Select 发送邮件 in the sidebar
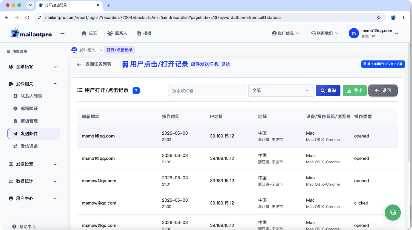 coord(34,134)
